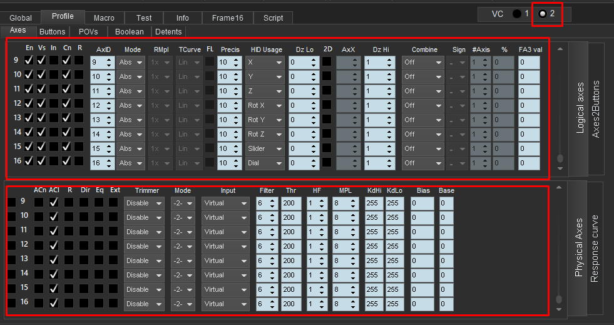The image size is (614, 325).
Task: Toggle En checkbox for logical axis 9
Action: tap(29, 61)
